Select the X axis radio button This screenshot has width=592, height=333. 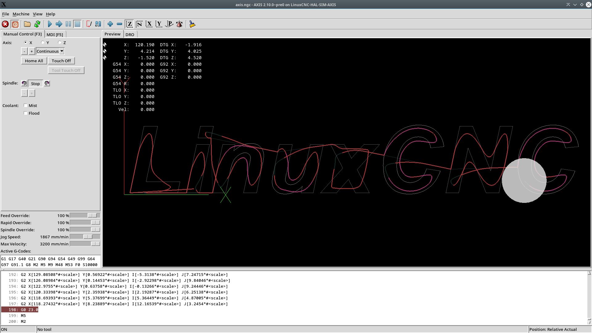click(26, 42)
